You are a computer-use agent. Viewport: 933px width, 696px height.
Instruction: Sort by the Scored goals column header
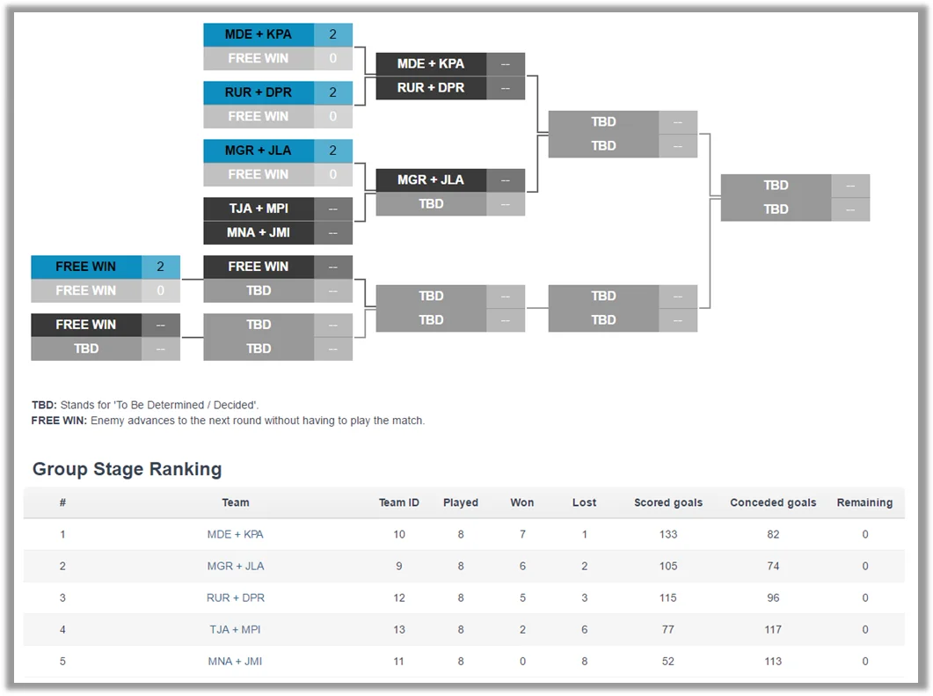click(668, 502)
